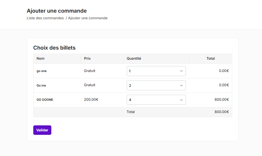This screenshot has height=156, width=262.
Task: Click the chevron arrow in the GO OOONE quantity selector
Action: (181, 100)
